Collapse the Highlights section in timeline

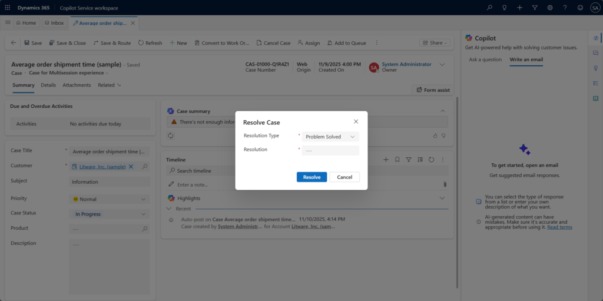click(x=442, y=199)
